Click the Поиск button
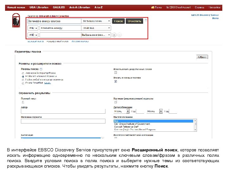 pyautogui.click(x=118, y=21)
